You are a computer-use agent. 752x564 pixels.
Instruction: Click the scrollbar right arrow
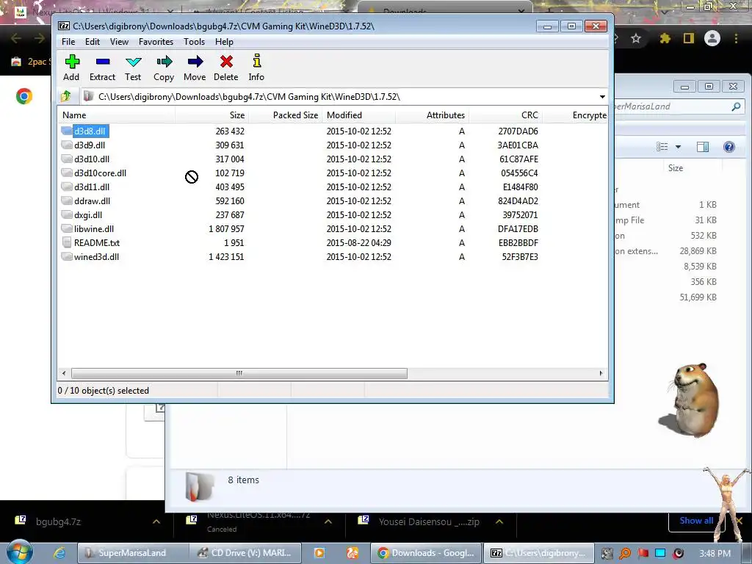(x=601, y=373)
